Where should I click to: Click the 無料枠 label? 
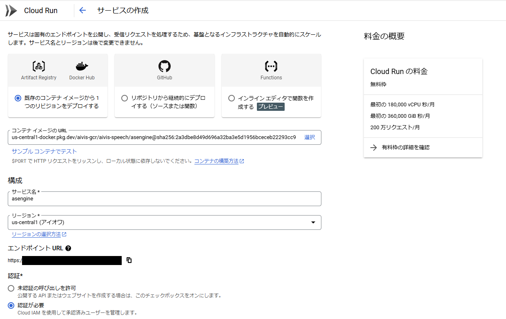(378, 84)
